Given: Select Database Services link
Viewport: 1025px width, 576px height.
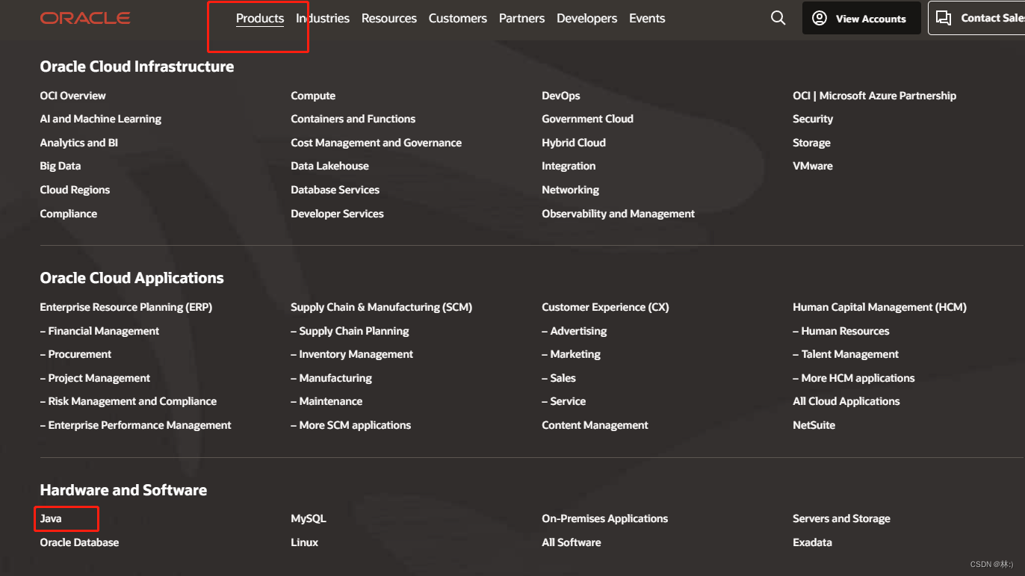Looking at the screenshot, I should pos(335,190).
